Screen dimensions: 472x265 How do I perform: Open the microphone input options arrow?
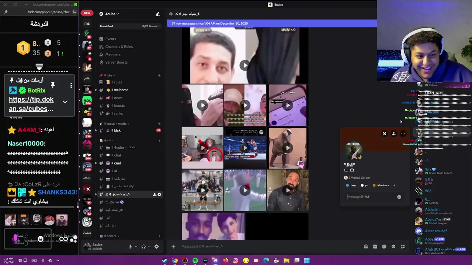click(x=136, y=247)
